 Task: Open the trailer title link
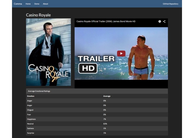coord(106,22)
